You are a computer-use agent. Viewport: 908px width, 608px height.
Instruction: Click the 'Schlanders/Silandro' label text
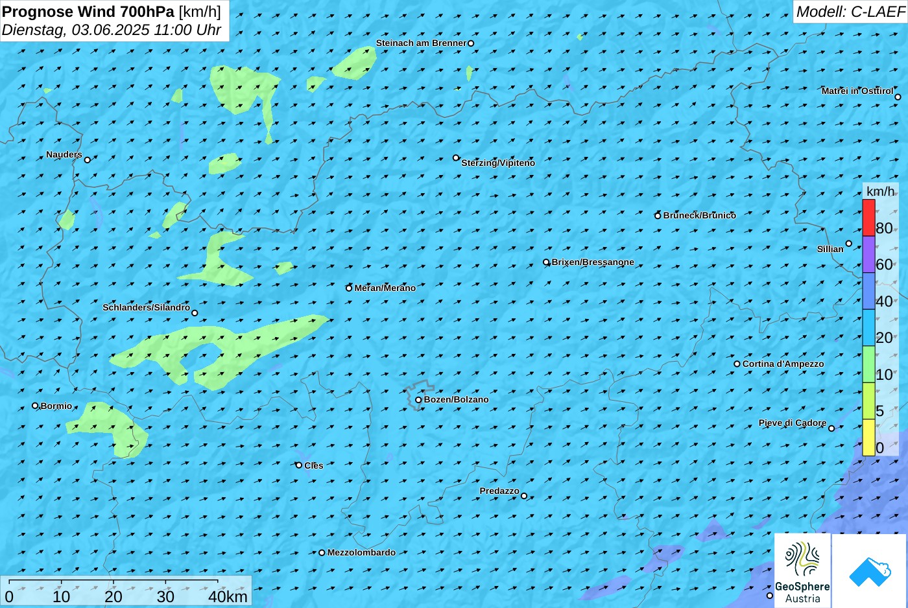click(147, 307)
